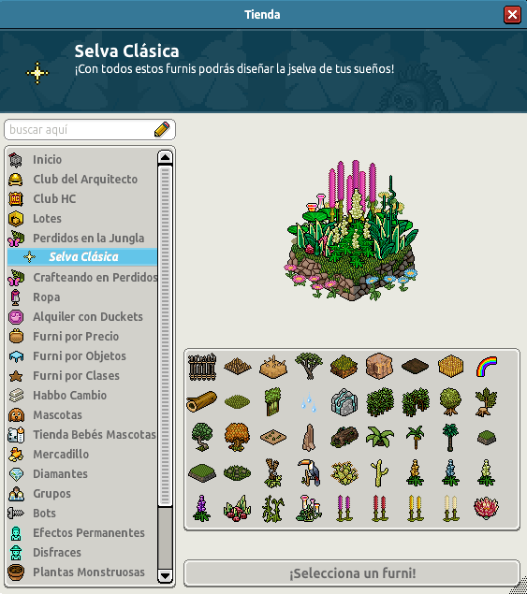The height and width of the screenshot is (594, 527).
Task: Pick the sandstone rock block furni
Action: pos(379,367)
